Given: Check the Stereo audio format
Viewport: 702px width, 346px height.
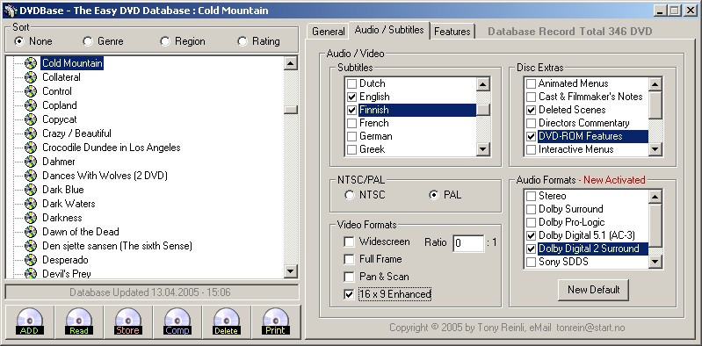Looking at the screenshot, I should click(531, 196).
